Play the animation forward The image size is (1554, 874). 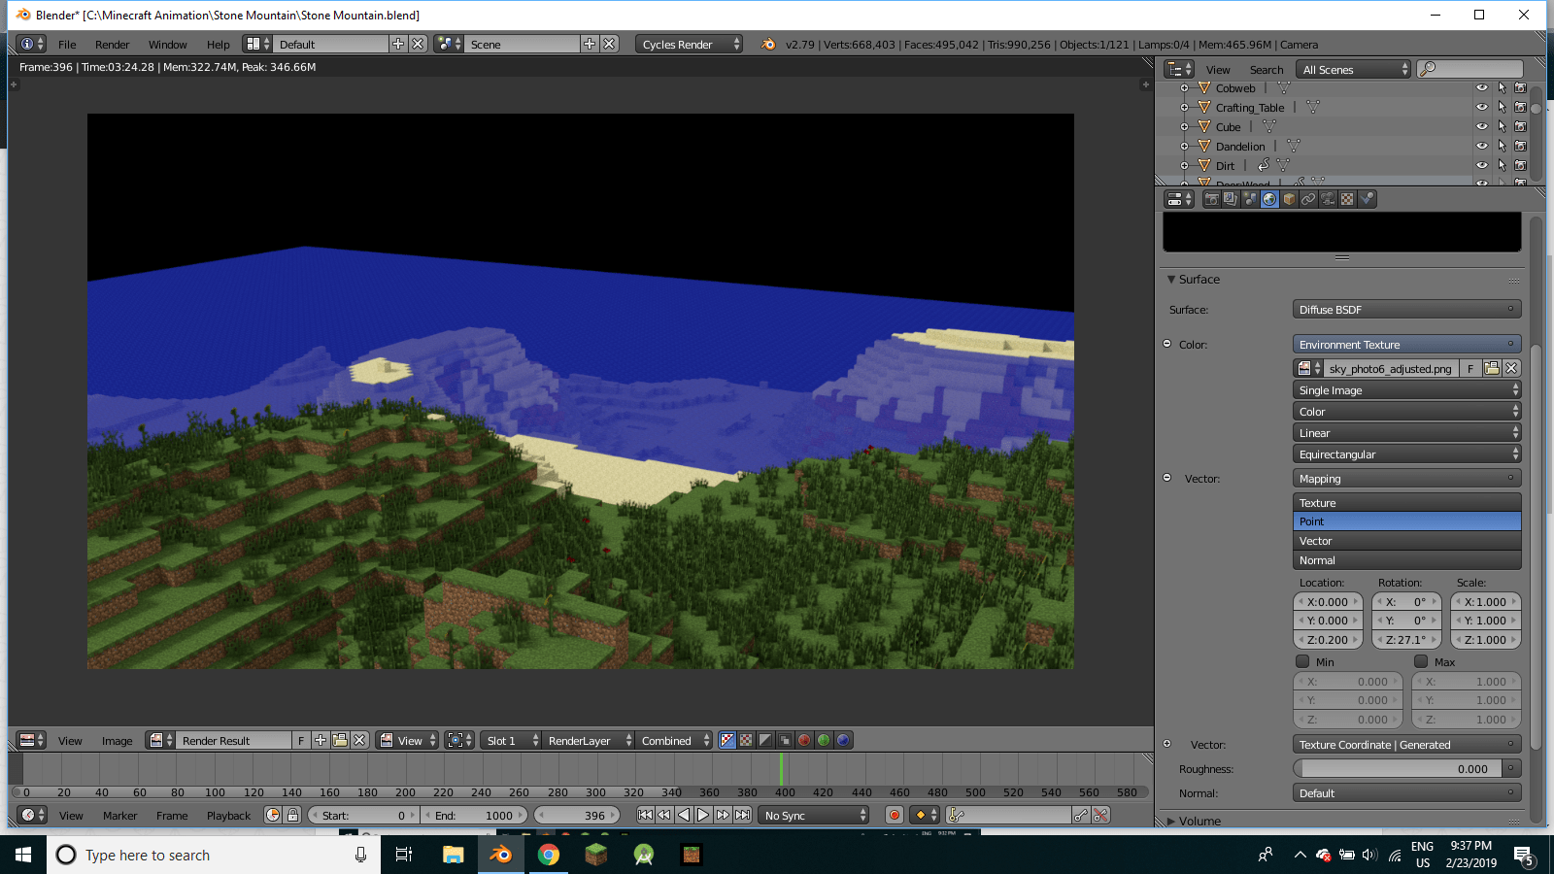pyautogui.click(x=703, y=815)
